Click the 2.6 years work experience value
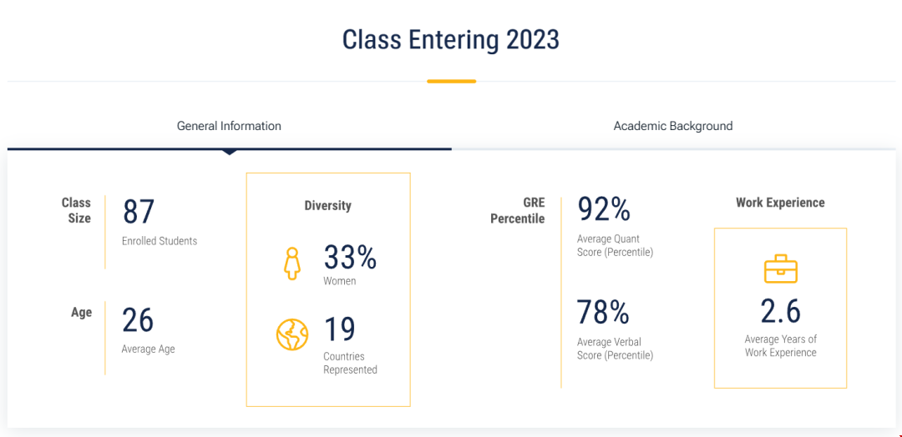902x437 pixels. coord(780,311)
